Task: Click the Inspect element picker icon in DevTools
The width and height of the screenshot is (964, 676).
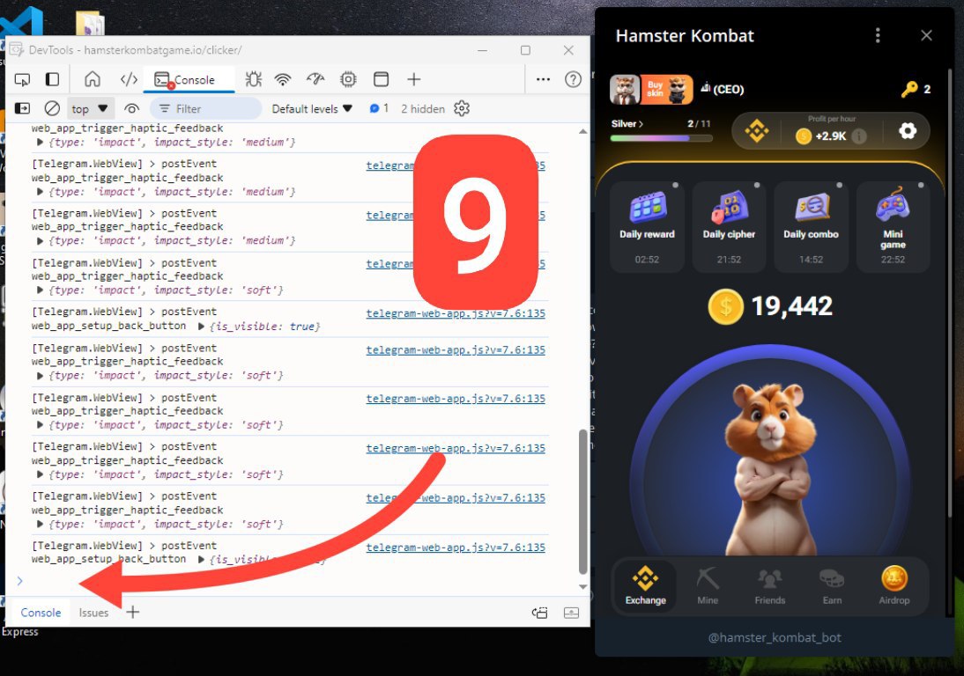Action: click(x=22, y=79)
